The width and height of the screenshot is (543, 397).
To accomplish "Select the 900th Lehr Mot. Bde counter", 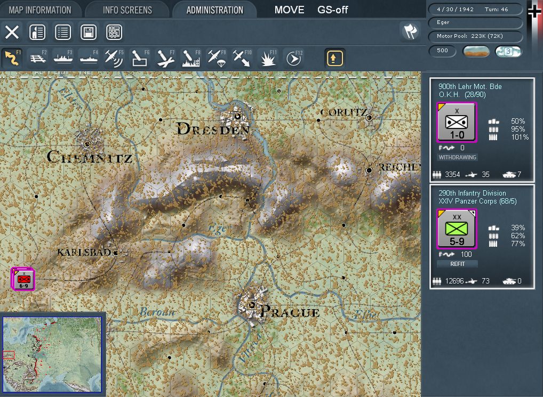I will 457,122.
